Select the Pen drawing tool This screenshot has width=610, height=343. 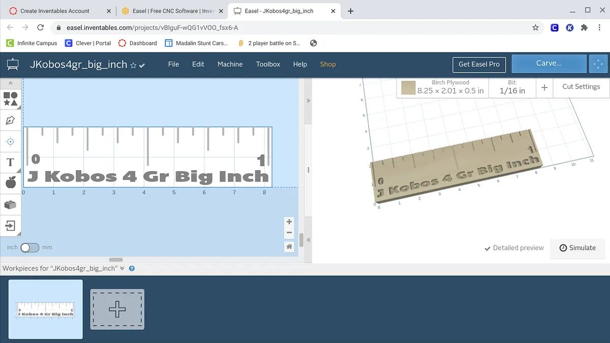[10, 120]
